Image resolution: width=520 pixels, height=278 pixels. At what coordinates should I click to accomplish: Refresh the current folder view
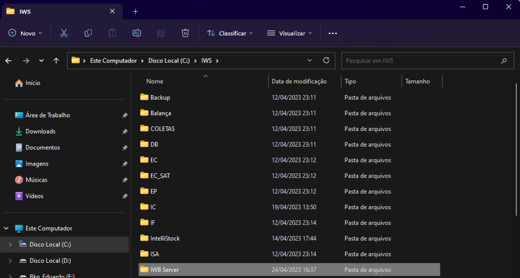[x=326, y=60]
